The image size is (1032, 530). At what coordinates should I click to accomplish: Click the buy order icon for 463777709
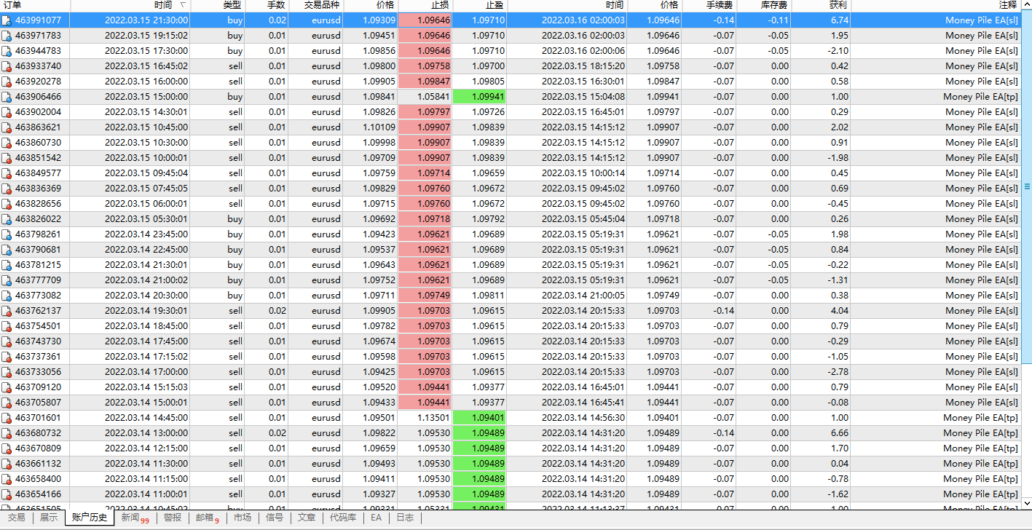[7, 280]
